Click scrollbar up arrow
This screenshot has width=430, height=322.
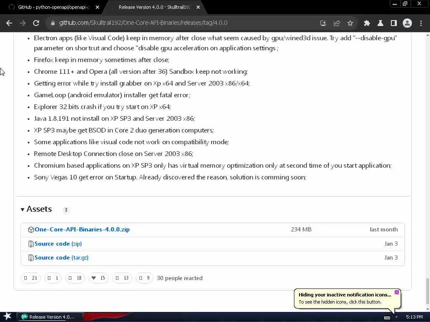427,35
